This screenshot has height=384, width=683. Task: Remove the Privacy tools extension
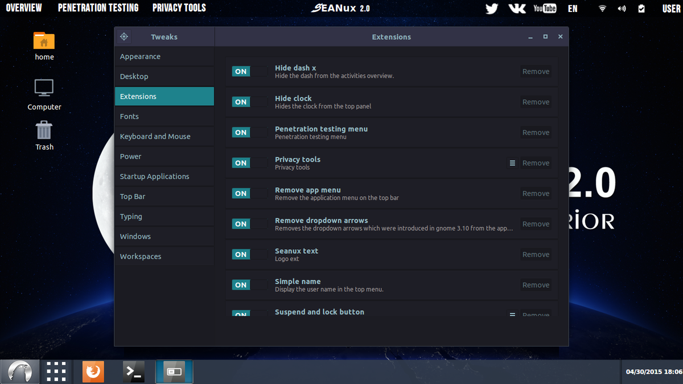pos(536,163)
